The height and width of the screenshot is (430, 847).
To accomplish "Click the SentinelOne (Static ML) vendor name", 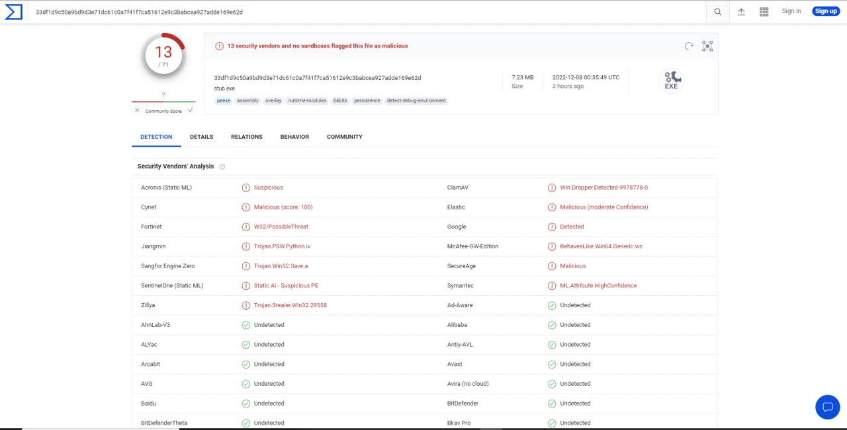I will click(172, 286).
